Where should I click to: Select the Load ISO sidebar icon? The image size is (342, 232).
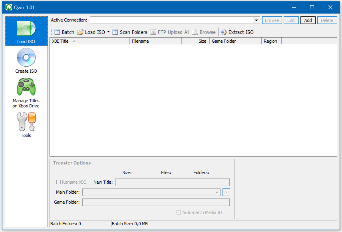point(26,31)
